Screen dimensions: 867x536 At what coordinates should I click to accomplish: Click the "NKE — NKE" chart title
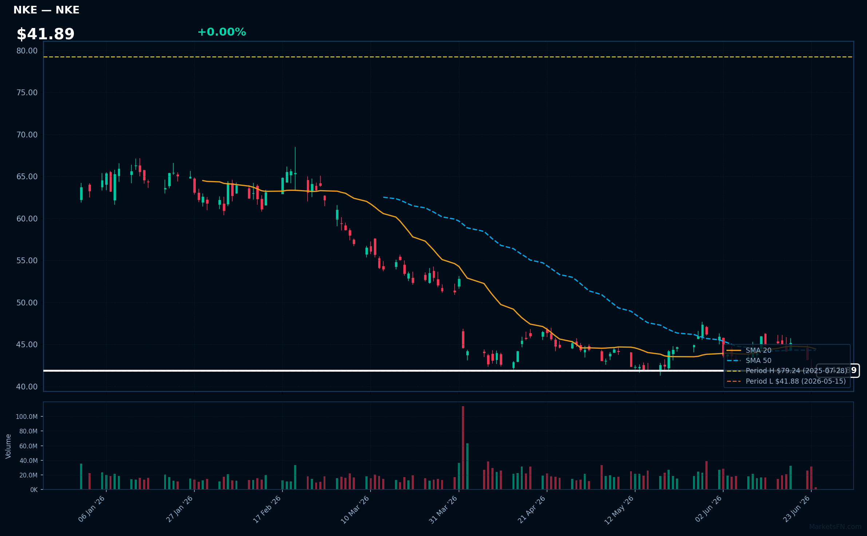46,10
